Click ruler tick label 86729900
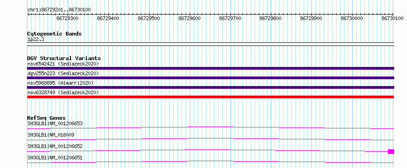 311,18
